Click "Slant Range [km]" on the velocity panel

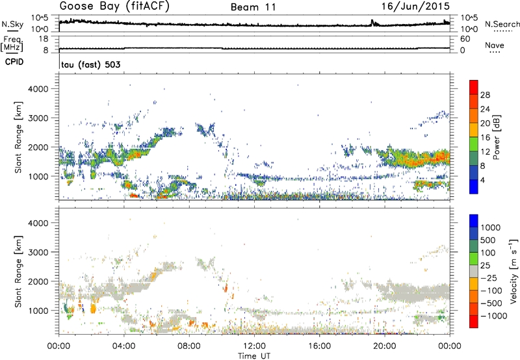coord(18,272)
